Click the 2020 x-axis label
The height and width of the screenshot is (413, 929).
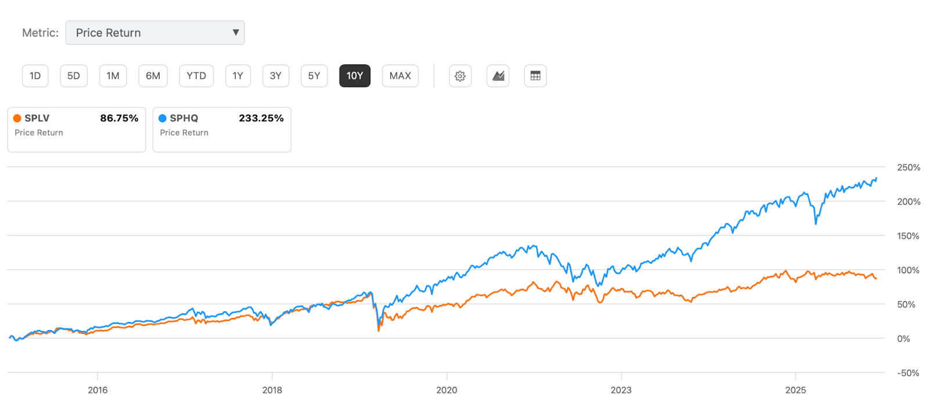(x=447, y=390)
